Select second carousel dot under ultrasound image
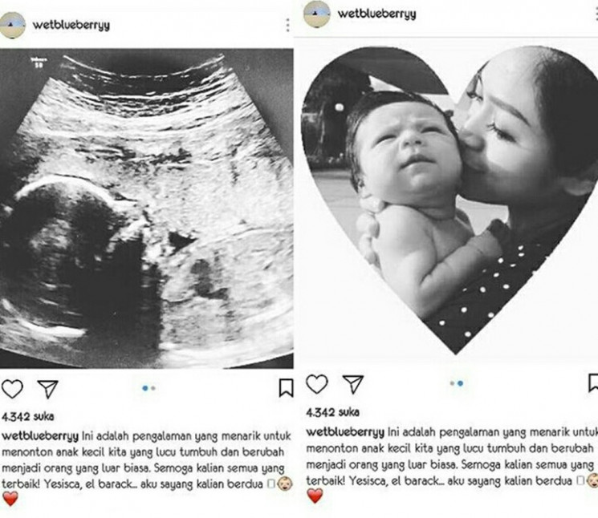Viewport: 598px width, 518px height. [x=153, y=388]
